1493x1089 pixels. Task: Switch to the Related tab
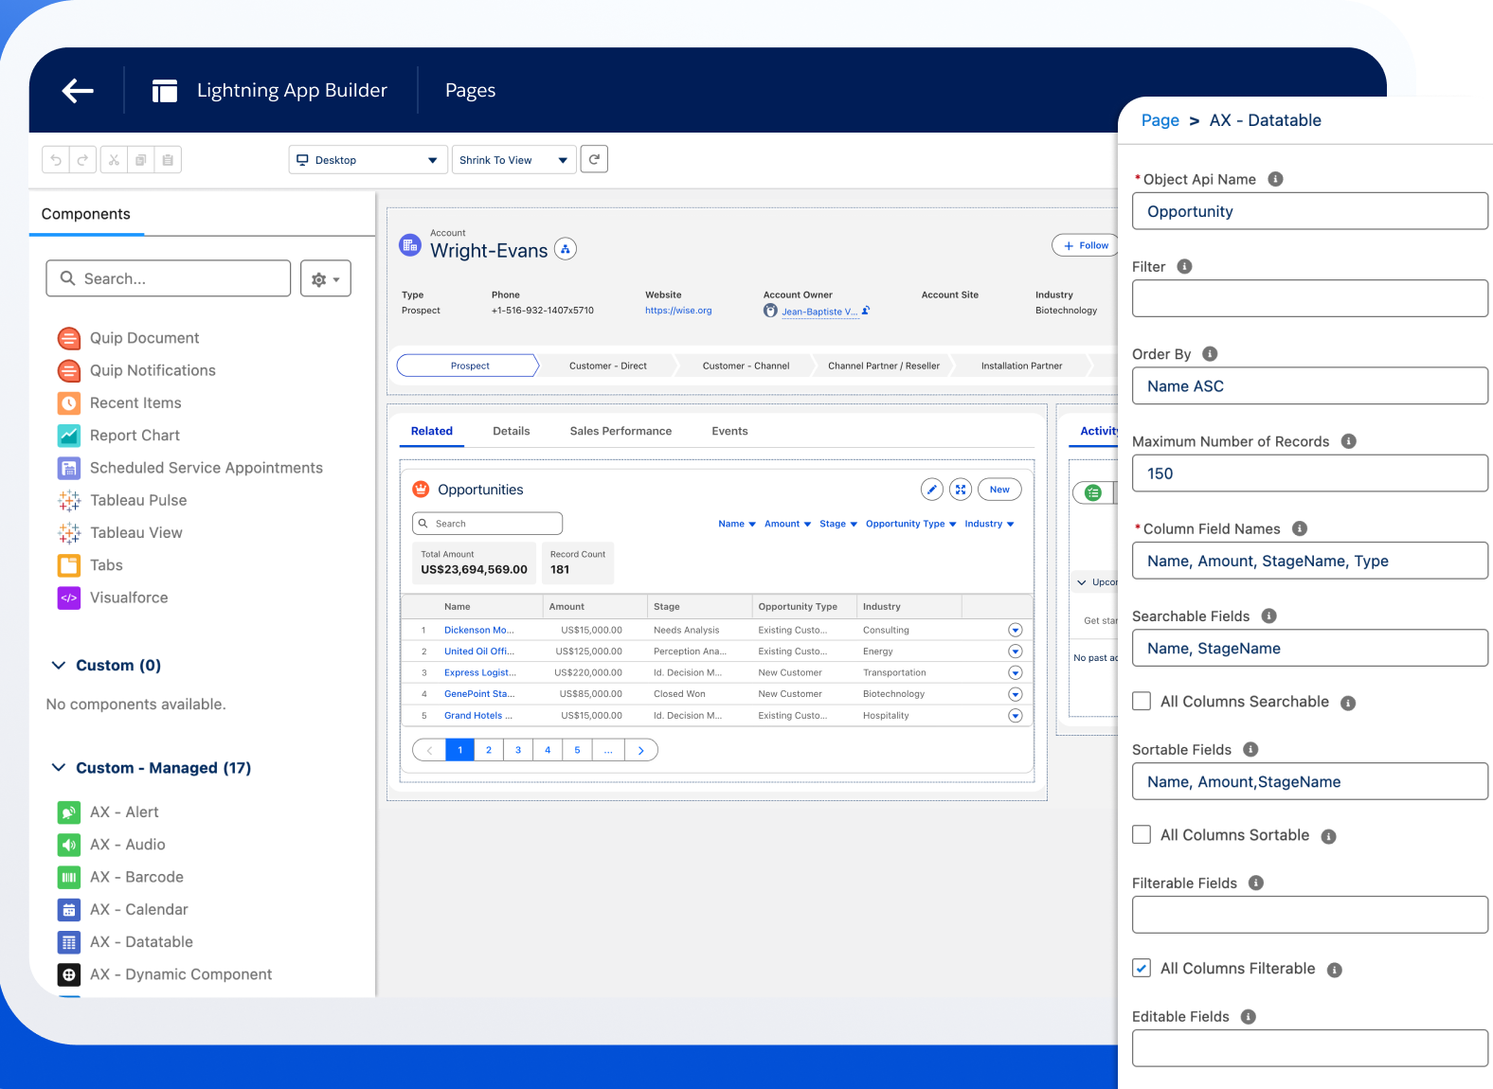432,431
